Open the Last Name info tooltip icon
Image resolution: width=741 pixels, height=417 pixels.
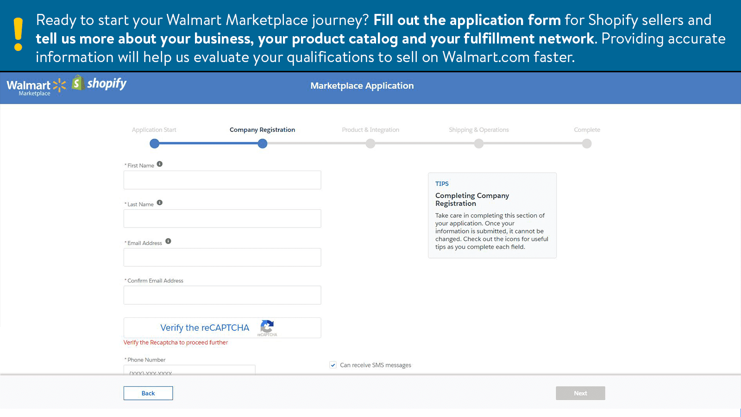(x=159, y=202)
